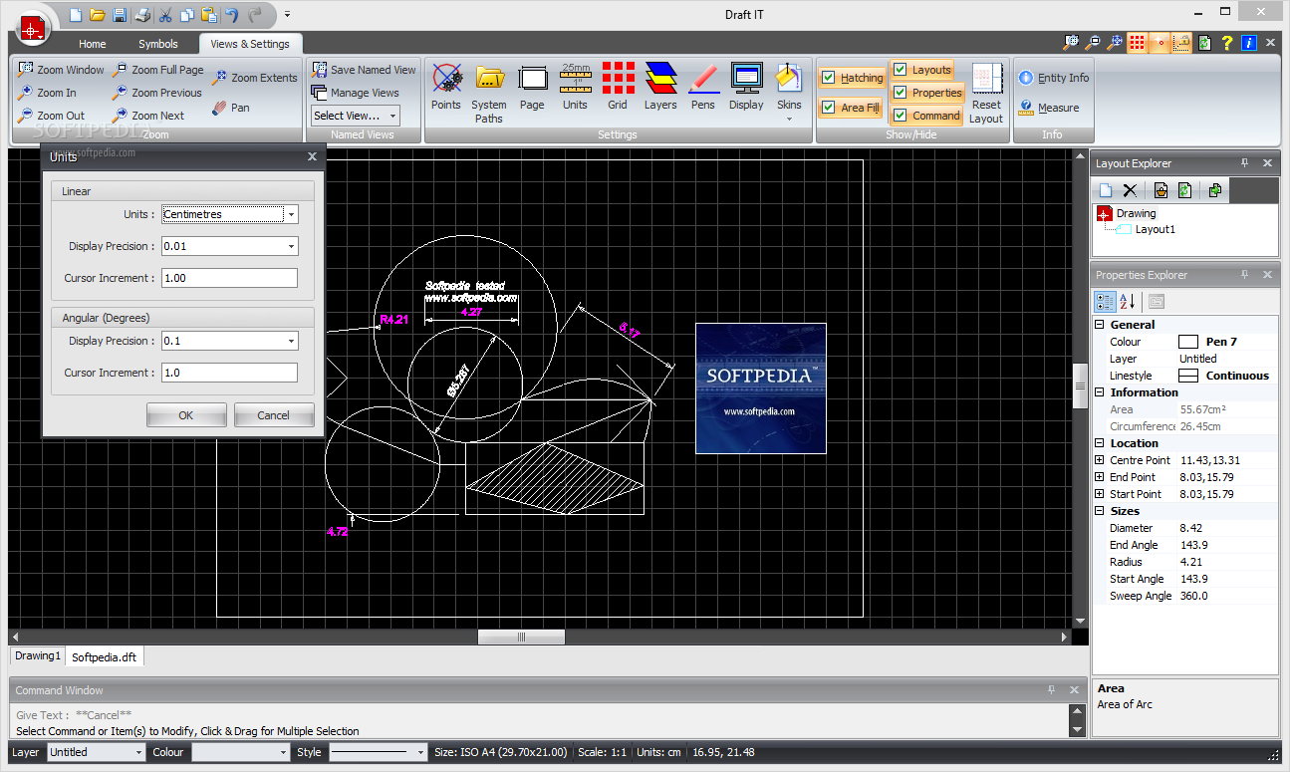Image resolution: width=1290 pixels, height=772 pixels.
Task: Select the Views & Settings ribbon tab
Action: pos(250,44)
